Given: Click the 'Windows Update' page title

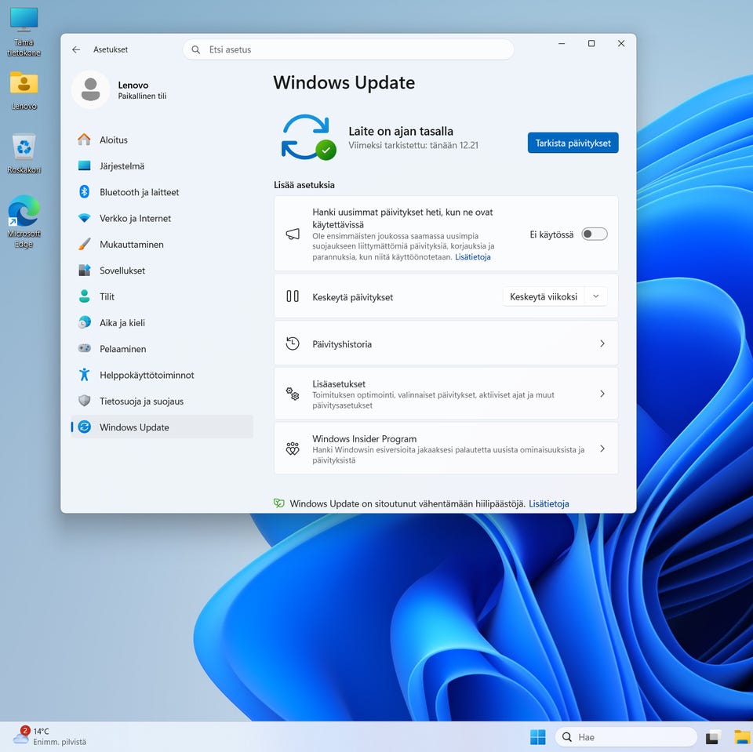Looking at the screenshot, I should pos(344,82).
